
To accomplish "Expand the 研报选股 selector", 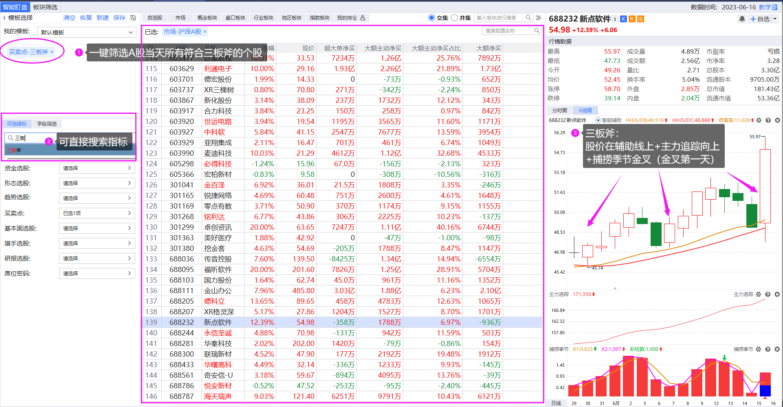I will tap(97, 259).
